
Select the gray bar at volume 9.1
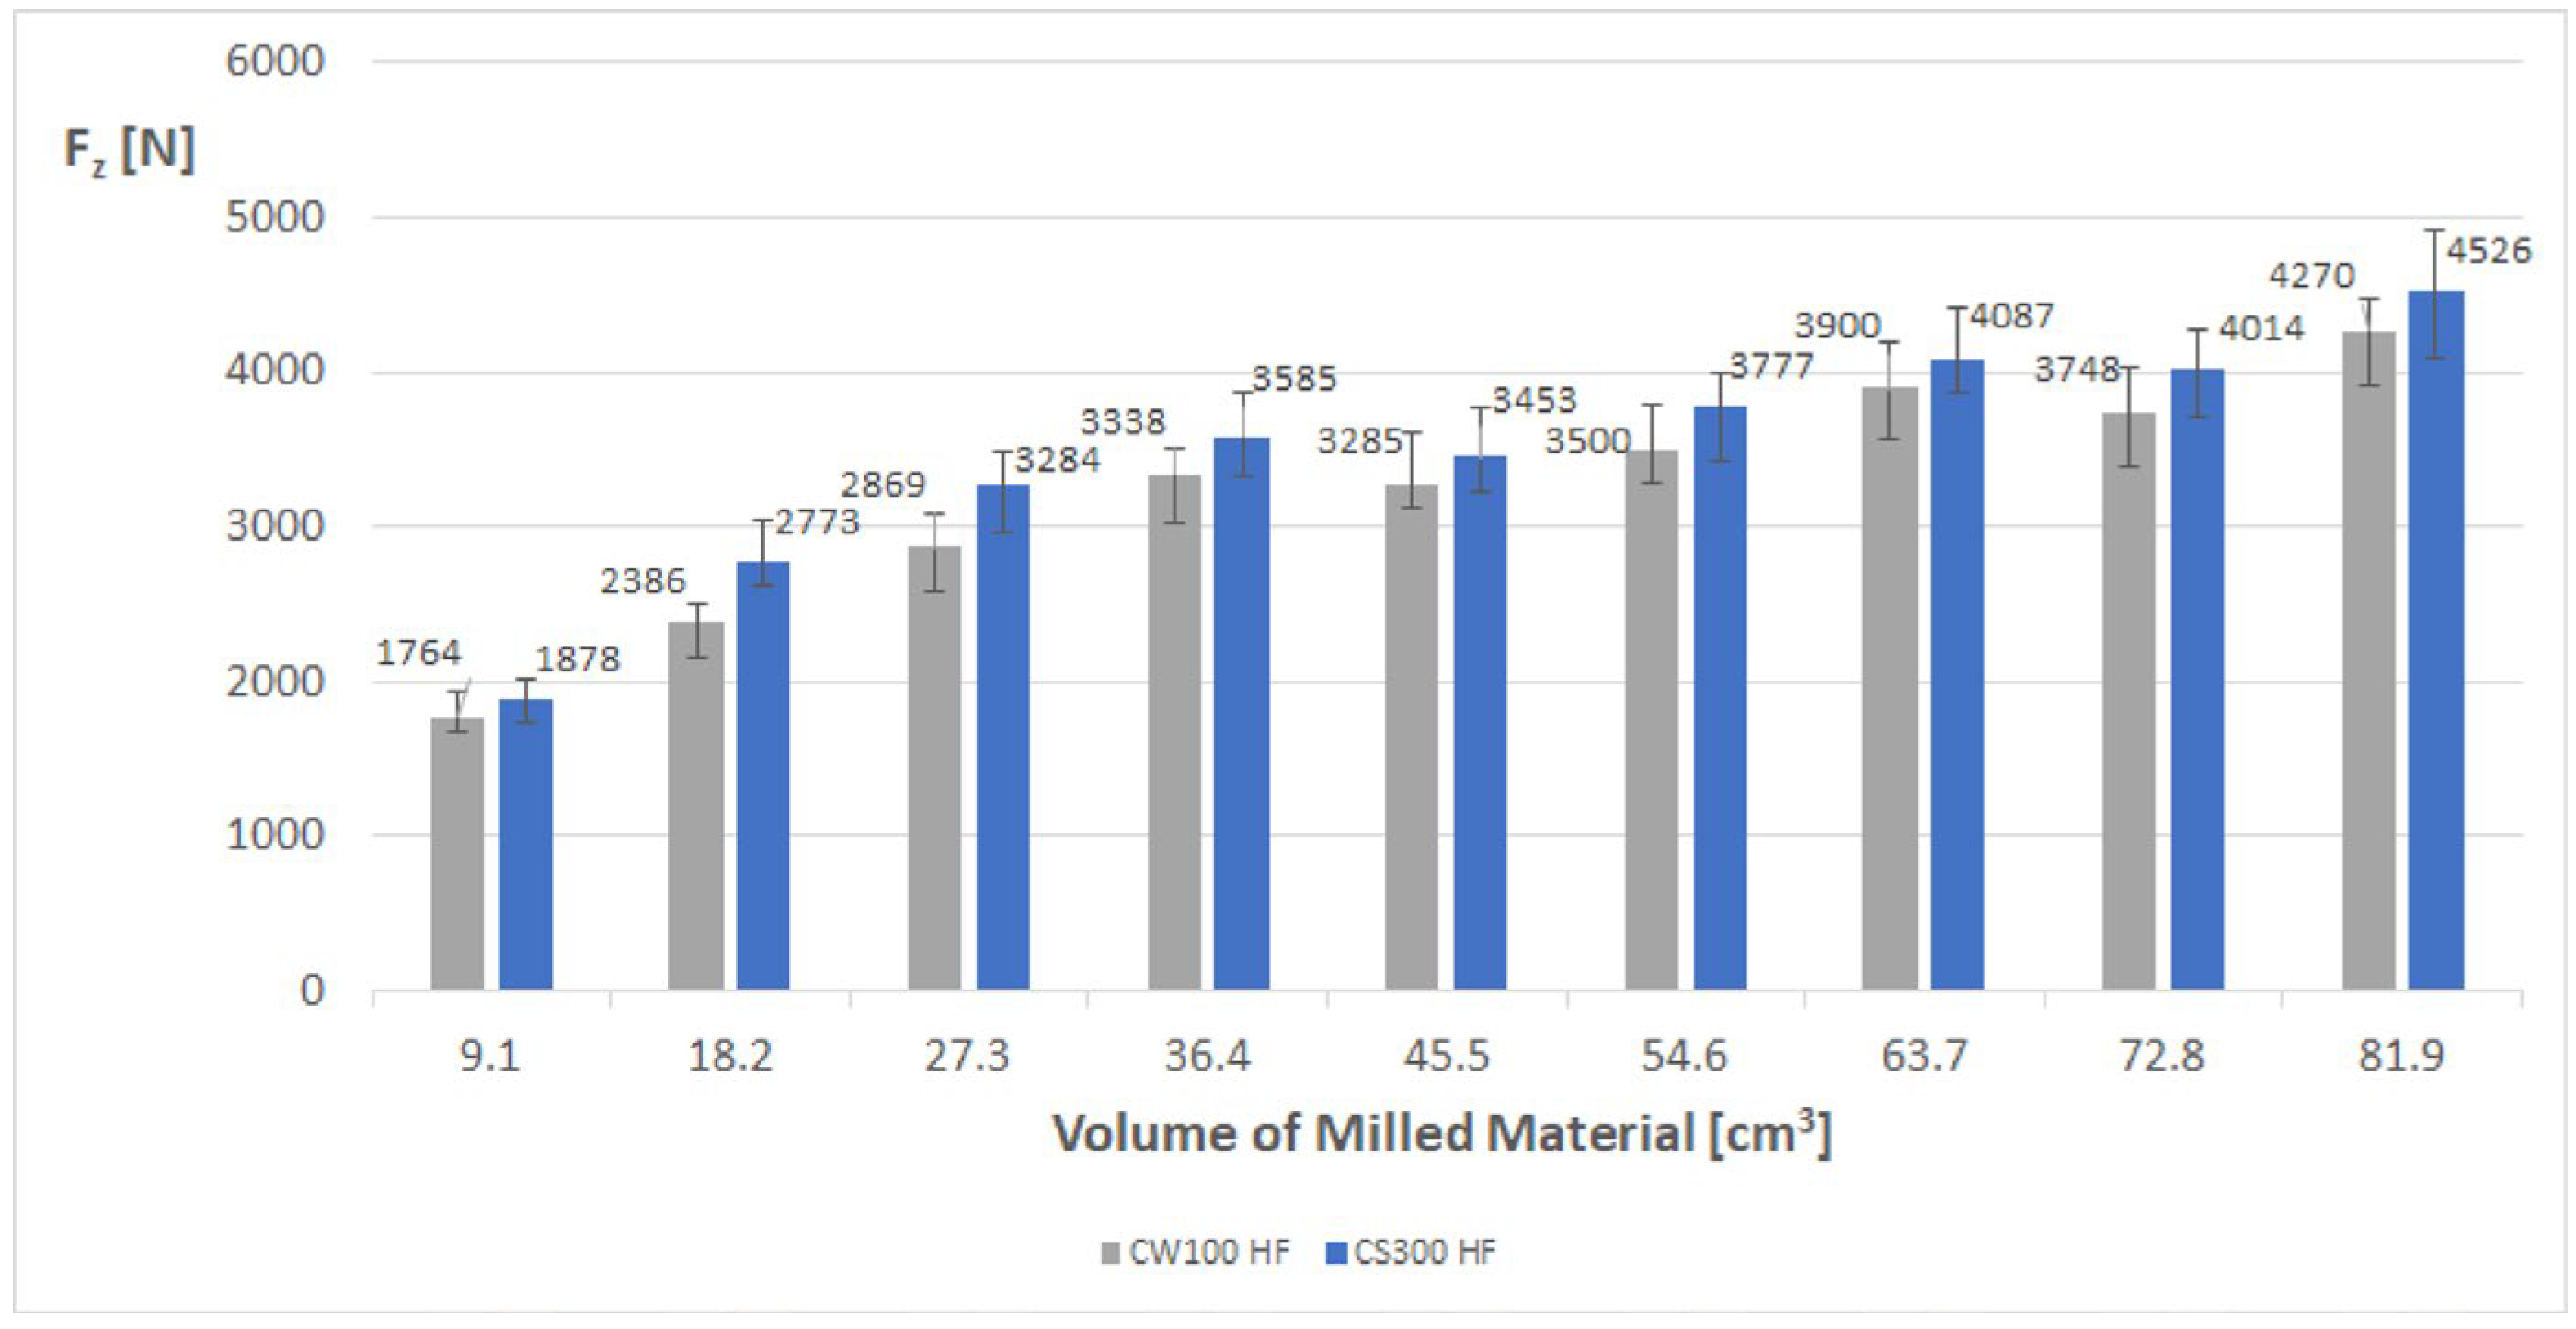click(457, 855)
